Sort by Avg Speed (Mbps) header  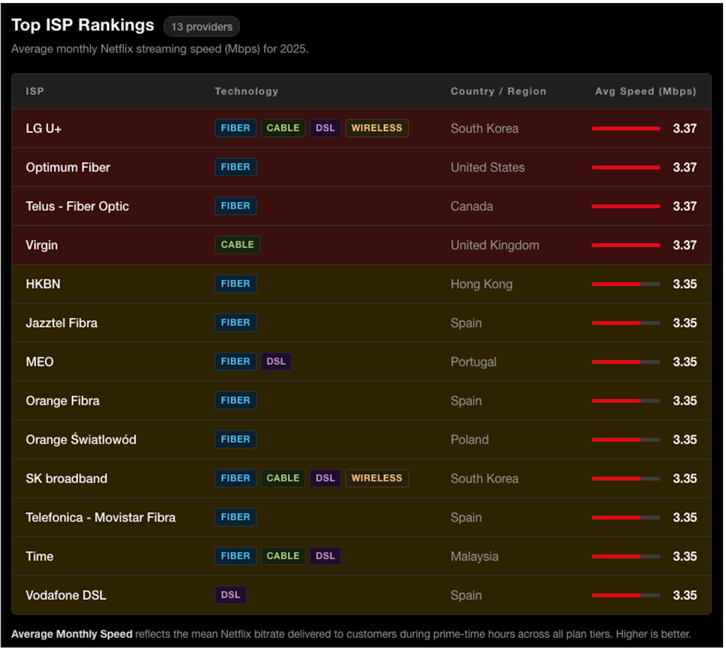click(x=646, y=91)
